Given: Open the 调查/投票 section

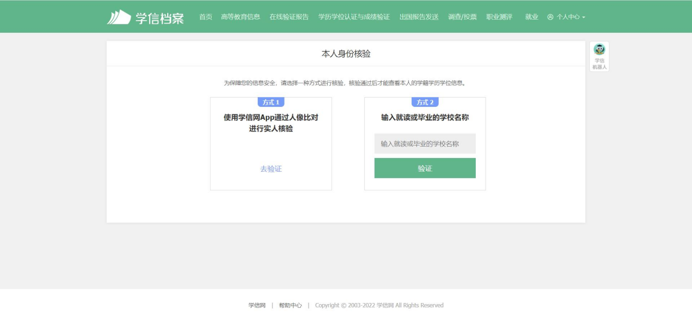Looking at the screenshot, I should pyautogui.click(x=462, y=17).
